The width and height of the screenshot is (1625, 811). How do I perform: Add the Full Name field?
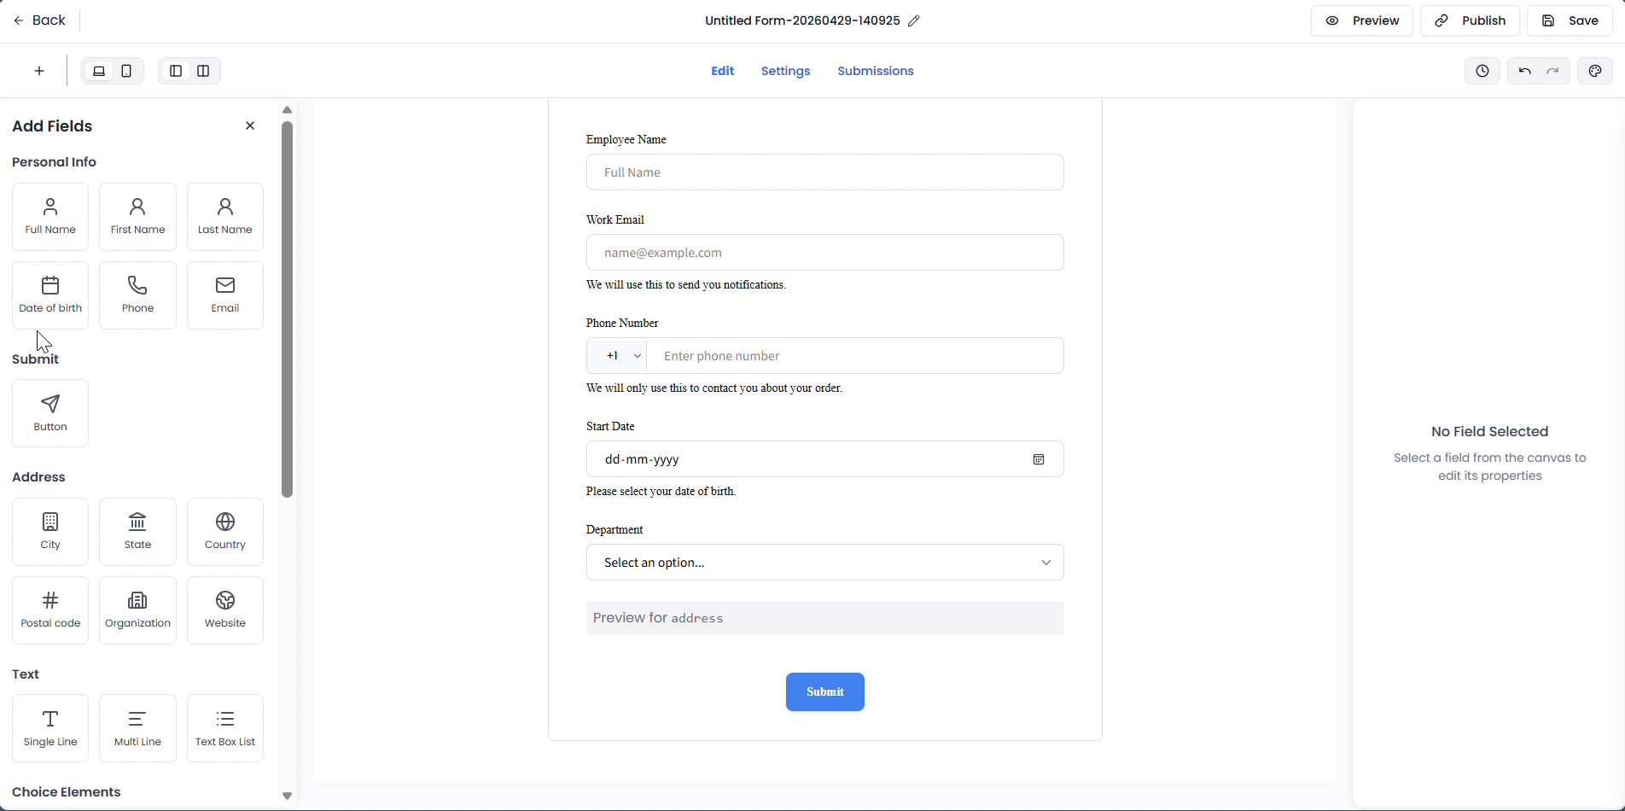coord(50,217)
